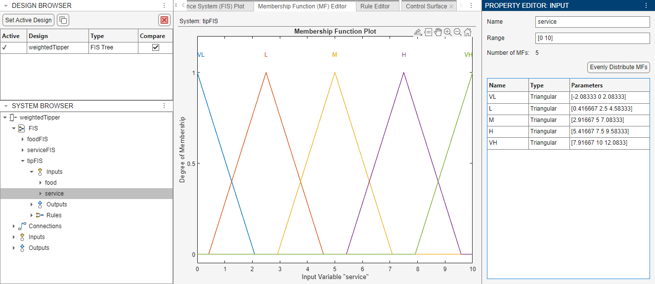
Task: Toggle Compare checkbox for weightedTipper
Action: pyautogui.click(x=156, y=47)
